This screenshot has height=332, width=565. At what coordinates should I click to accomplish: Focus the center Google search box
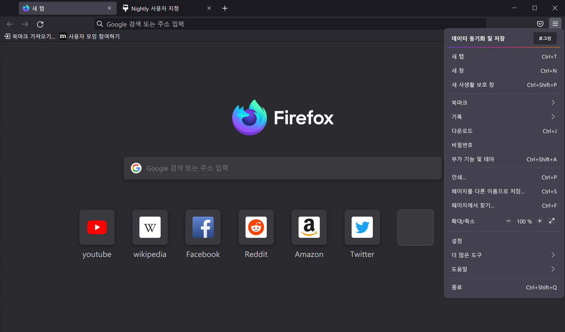tap(282, 168)
